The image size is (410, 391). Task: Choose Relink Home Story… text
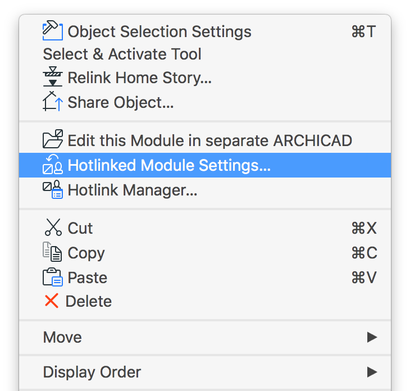click(x=139, y=78)
